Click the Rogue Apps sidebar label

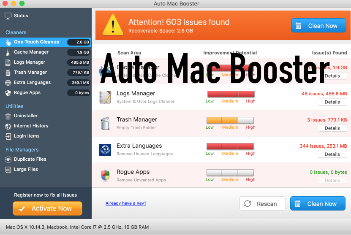(27, 92)
